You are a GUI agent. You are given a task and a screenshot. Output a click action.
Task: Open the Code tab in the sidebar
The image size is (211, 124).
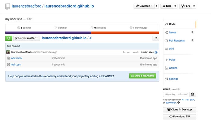click(x=180, y=24)
